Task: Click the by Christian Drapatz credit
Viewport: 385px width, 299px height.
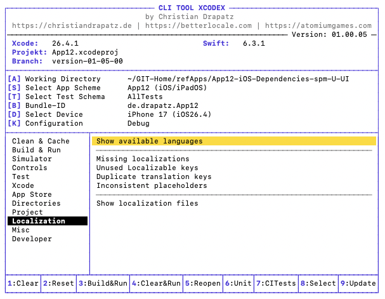Action: (190, 17)
